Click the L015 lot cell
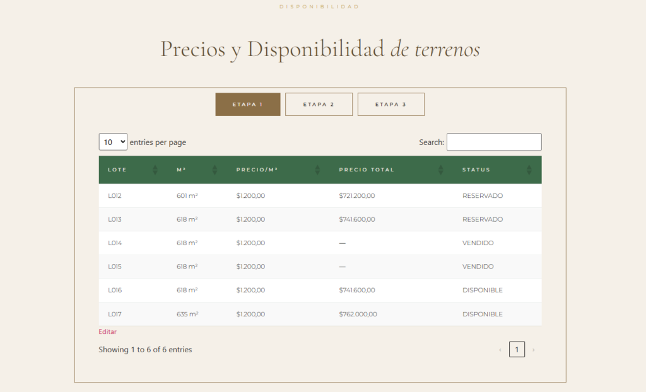This screenshot has height=392, width=646. point(115,267)
